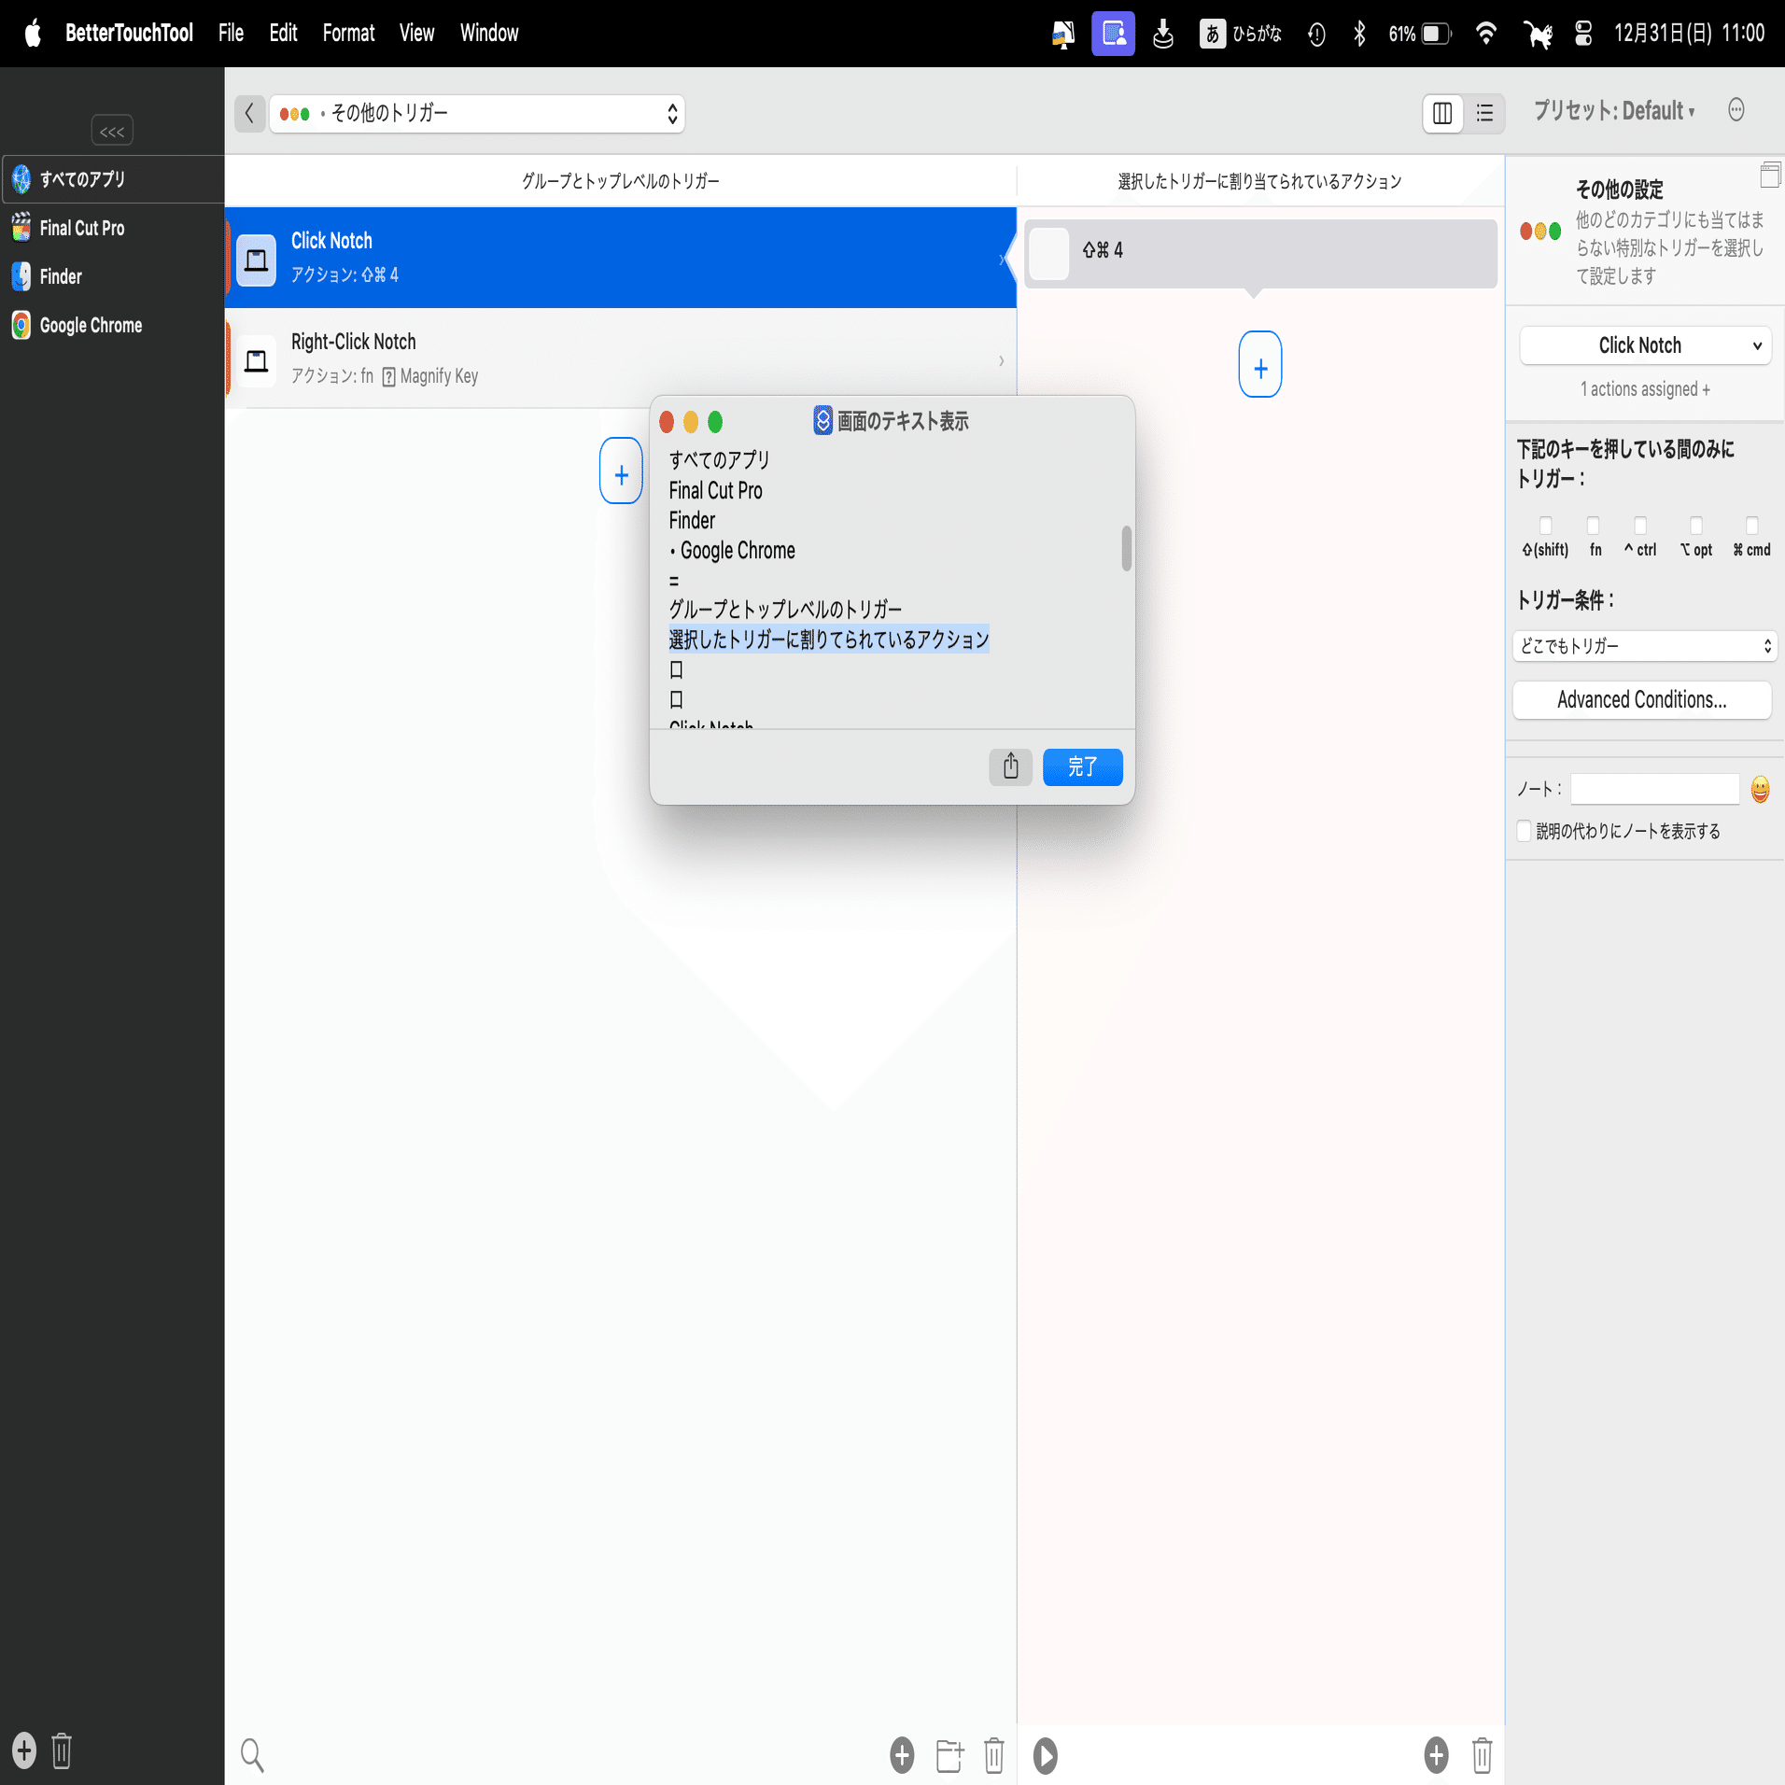Add a new trigger with center plus button
The image size is (1785, 1785).
tap(621, 471)
